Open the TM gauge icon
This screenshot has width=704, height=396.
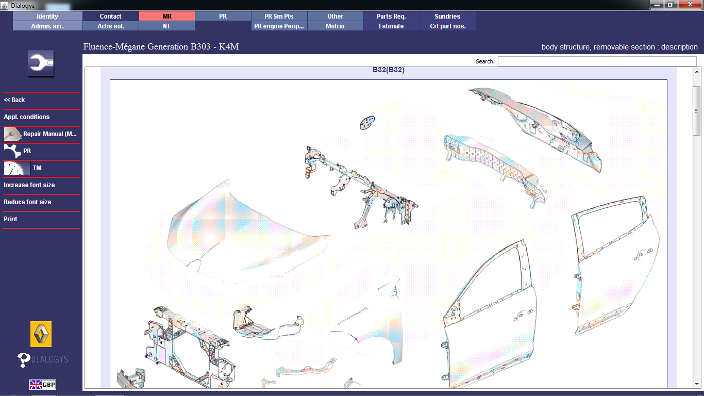(x=17, y=168)
